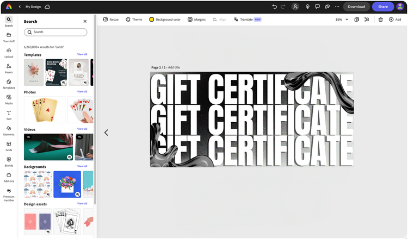Open the Elements panel

click(x=9, y=130)
